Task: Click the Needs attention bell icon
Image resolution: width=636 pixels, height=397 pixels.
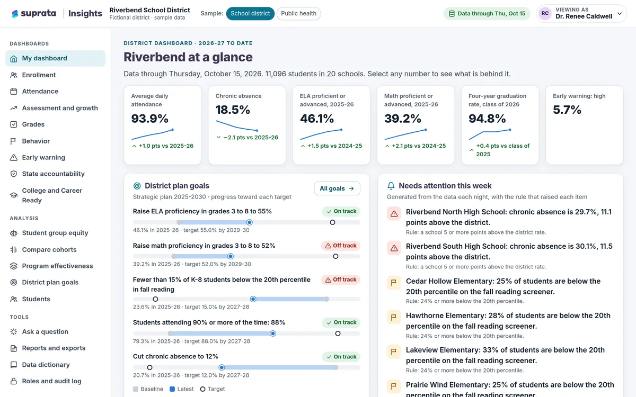Action: pos(391,186)
